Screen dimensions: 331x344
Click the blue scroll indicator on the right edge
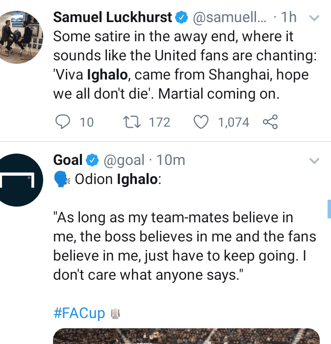(329, 209)
